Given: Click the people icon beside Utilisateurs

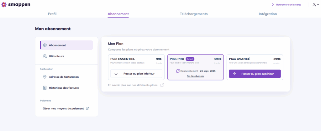Looking at the screenshot, I should pyautogui.click(x=45, y=56).
